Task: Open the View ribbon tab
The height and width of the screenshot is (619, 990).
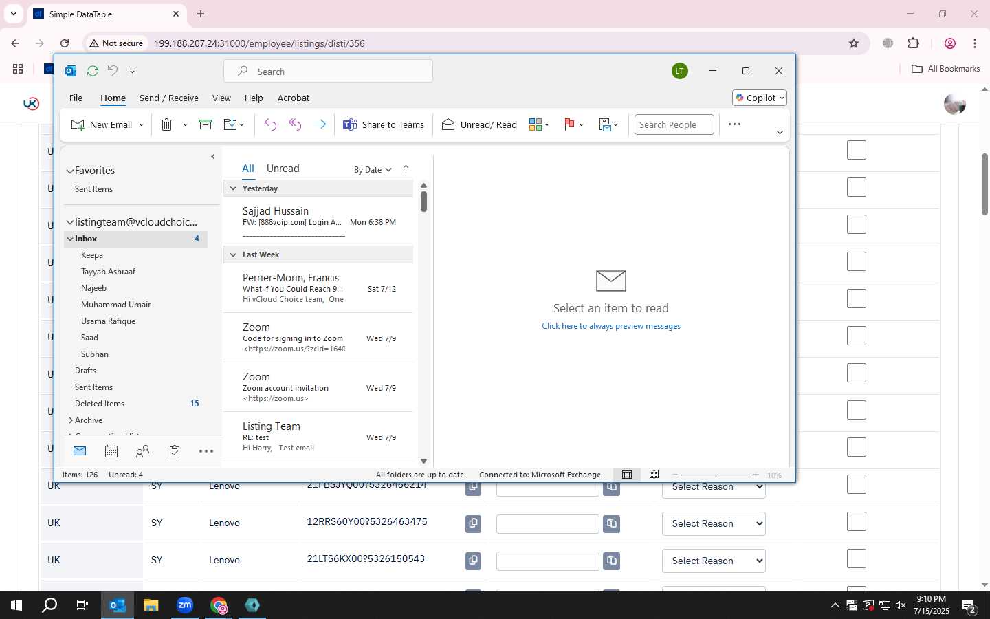Action: coord(221,98)
